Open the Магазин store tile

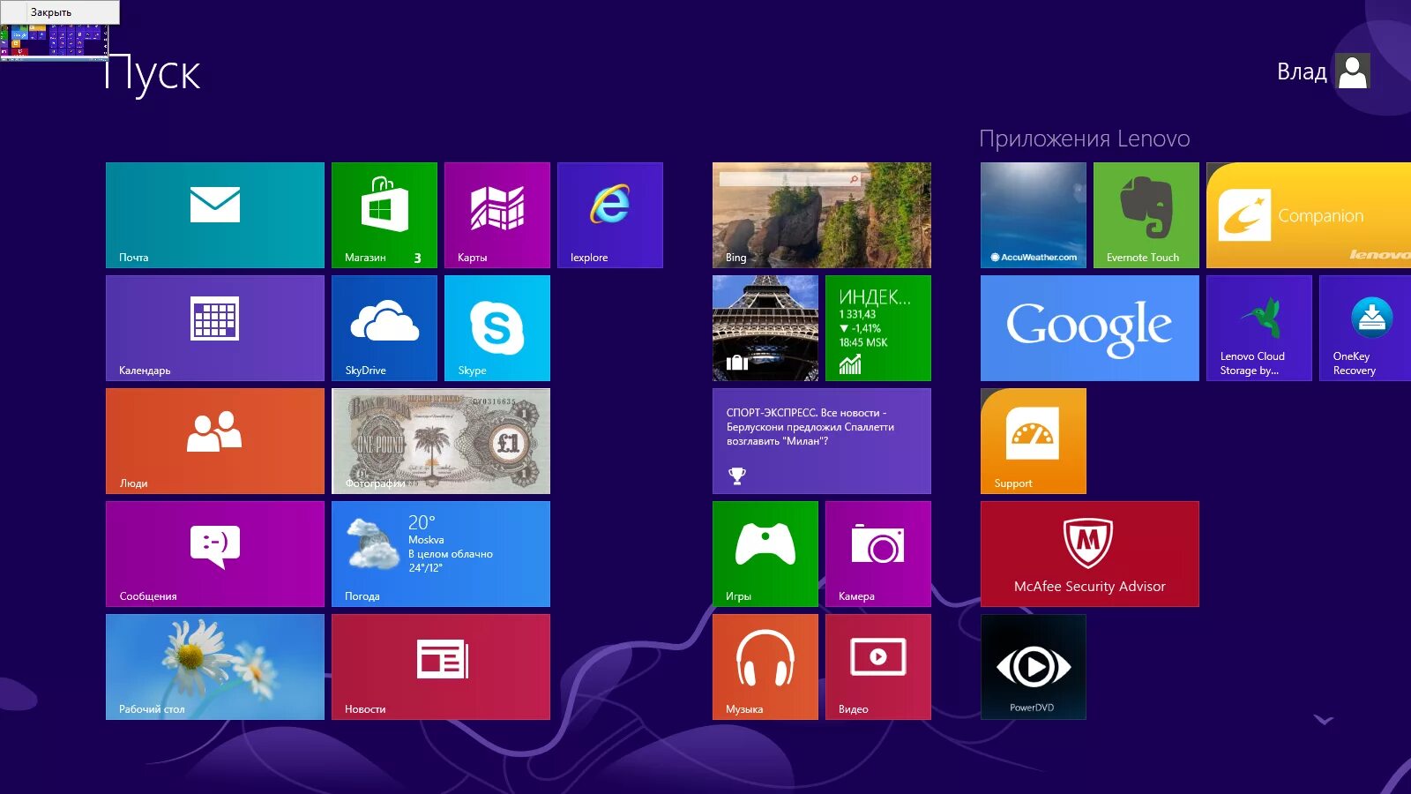point(384,215)
